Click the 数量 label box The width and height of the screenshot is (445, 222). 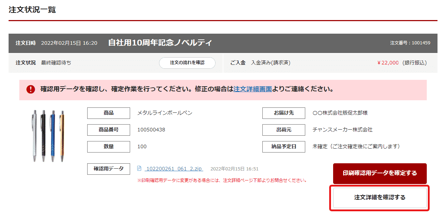coord(109,147)
